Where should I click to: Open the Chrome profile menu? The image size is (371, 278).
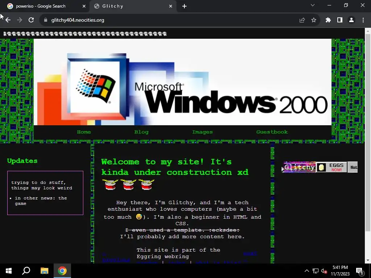[x=351, y=20]
